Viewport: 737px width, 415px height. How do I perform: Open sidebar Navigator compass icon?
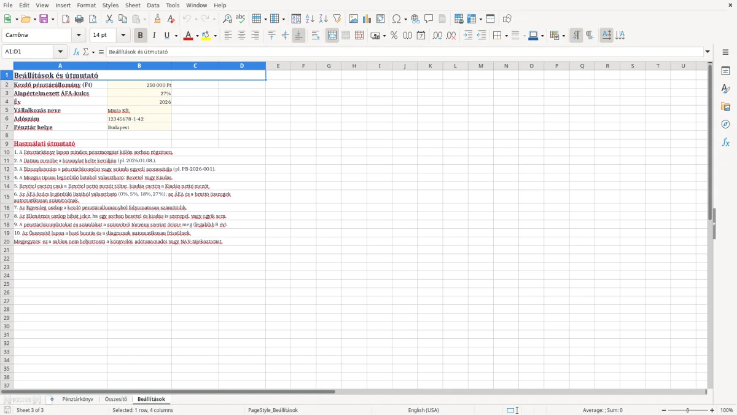point(726,125)
